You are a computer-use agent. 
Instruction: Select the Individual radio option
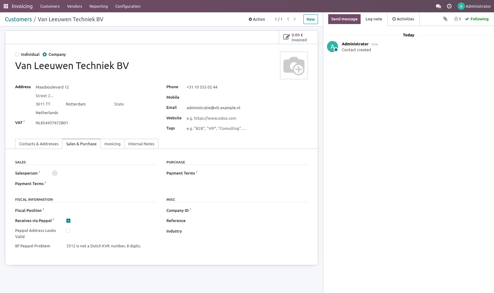tap(17, 55)
